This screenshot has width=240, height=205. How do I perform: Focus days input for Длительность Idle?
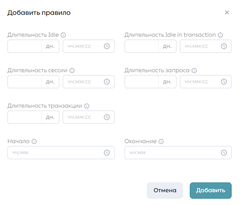click(24, 46)
